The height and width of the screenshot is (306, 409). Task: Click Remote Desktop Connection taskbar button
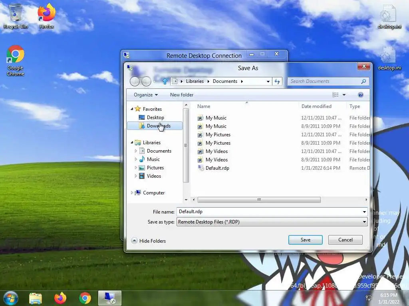point(110,298)
